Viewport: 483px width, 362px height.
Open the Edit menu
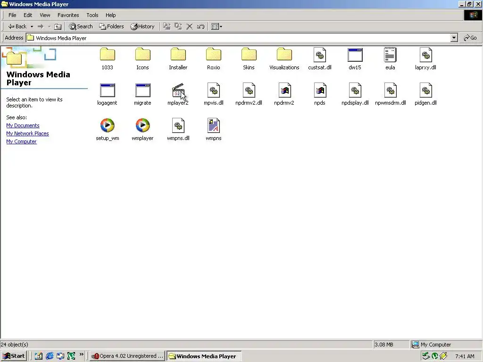click(28, 15)
